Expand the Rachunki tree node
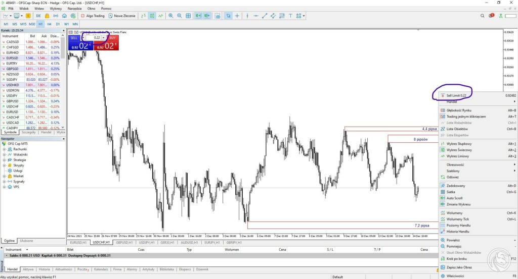Image resolution: width=518 pixels, height=279 pixels. coord(4,149)
